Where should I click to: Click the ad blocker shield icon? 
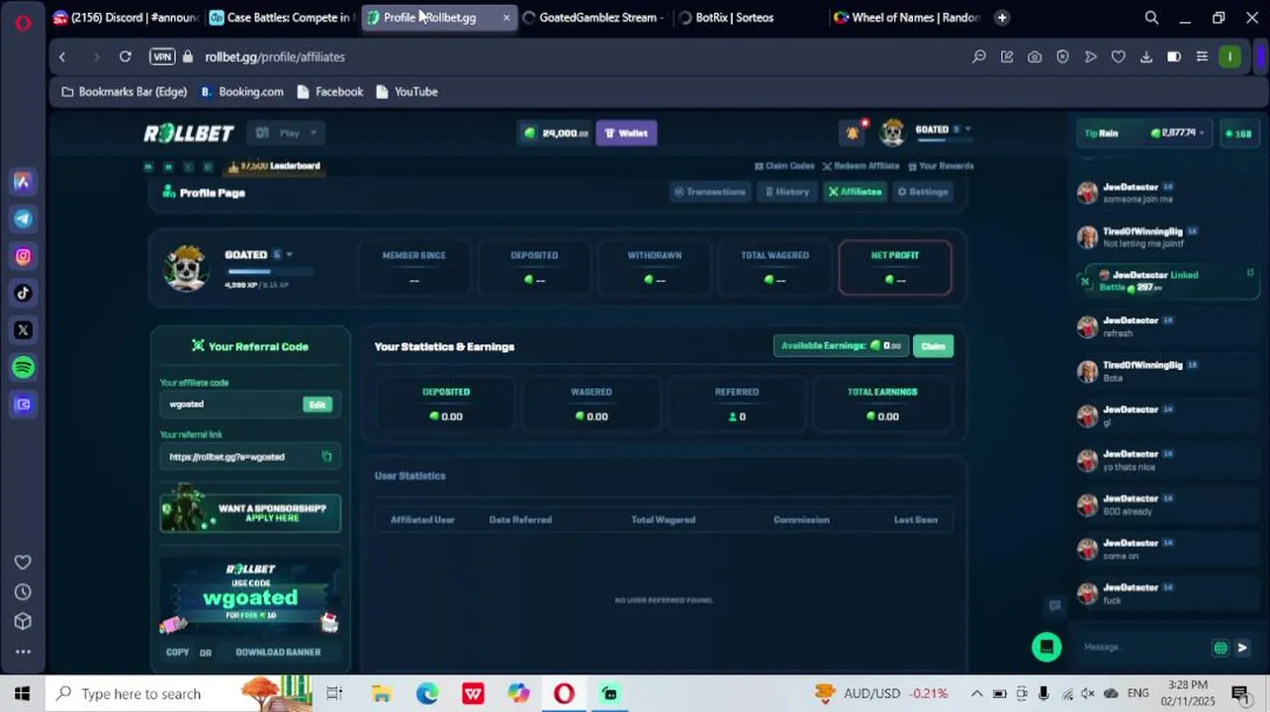pyautogui.click(x=1062, y=56)
